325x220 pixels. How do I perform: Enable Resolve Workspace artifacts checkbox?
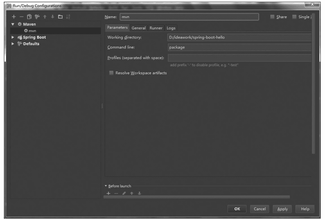click(111, 73)
